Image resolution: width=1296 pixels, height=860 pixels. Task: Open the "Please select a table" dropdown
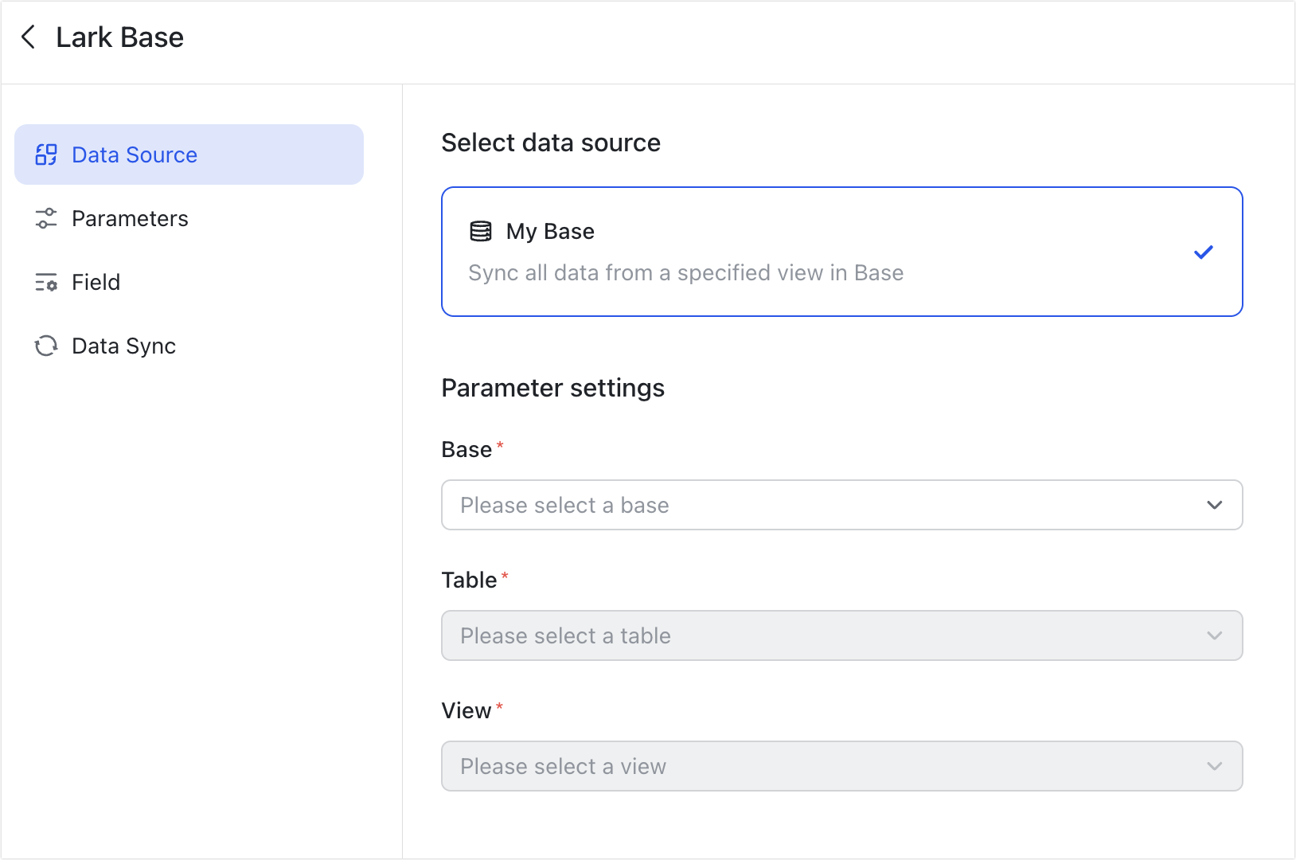[x=841, y=635]
